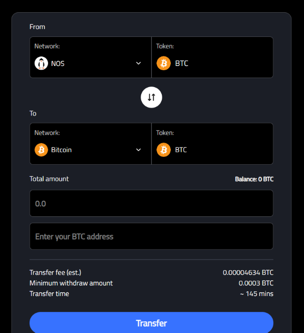Click the Total amount label
Viewport: 304px width, 333px height.
(x=49, y=179)
